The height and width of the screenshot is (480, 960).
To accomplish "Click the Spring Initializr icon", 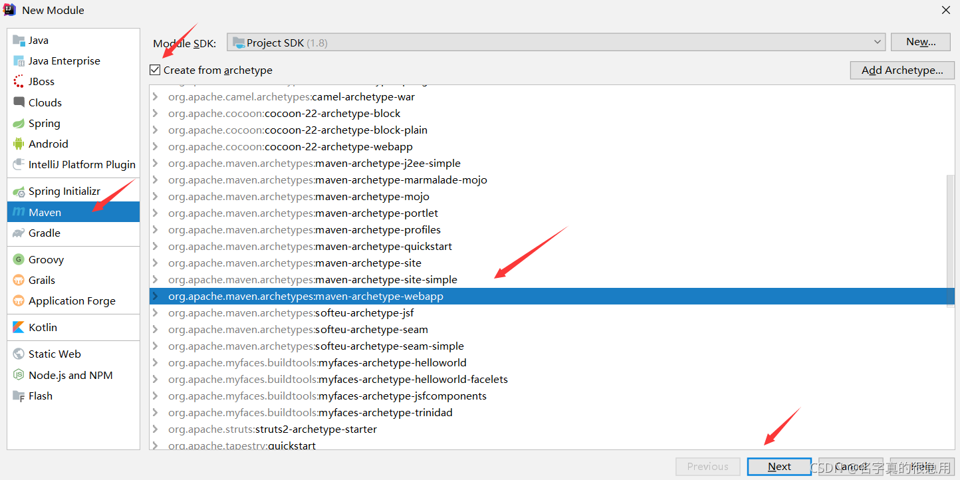I will click(x=19, y=191).
